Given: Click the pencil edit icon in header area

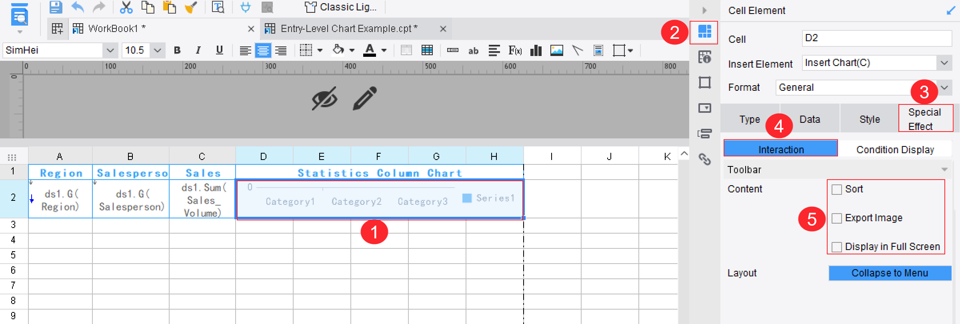Looking at the screenshot, I should pos(364,98).
